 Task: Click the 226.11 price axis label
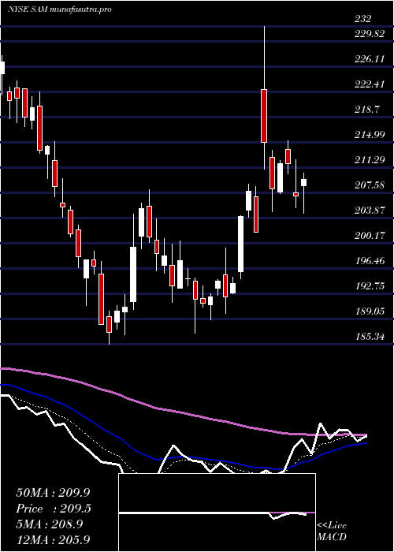[370, 59]
